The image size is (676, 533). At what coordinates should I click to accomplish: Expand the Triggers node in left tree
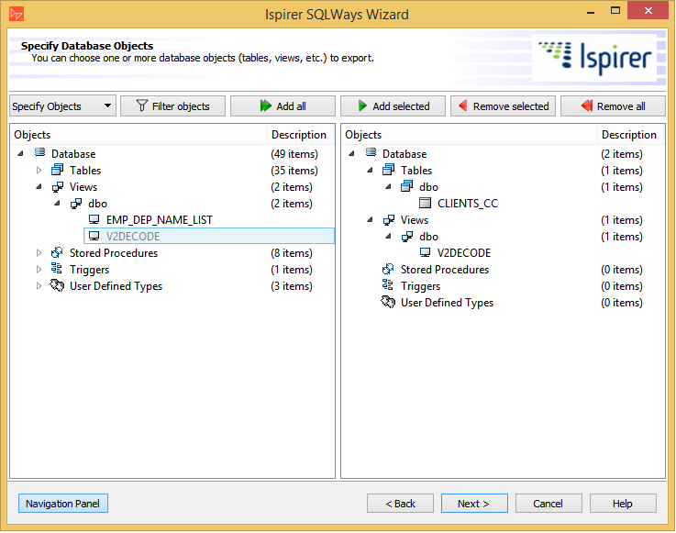point(39,269)
